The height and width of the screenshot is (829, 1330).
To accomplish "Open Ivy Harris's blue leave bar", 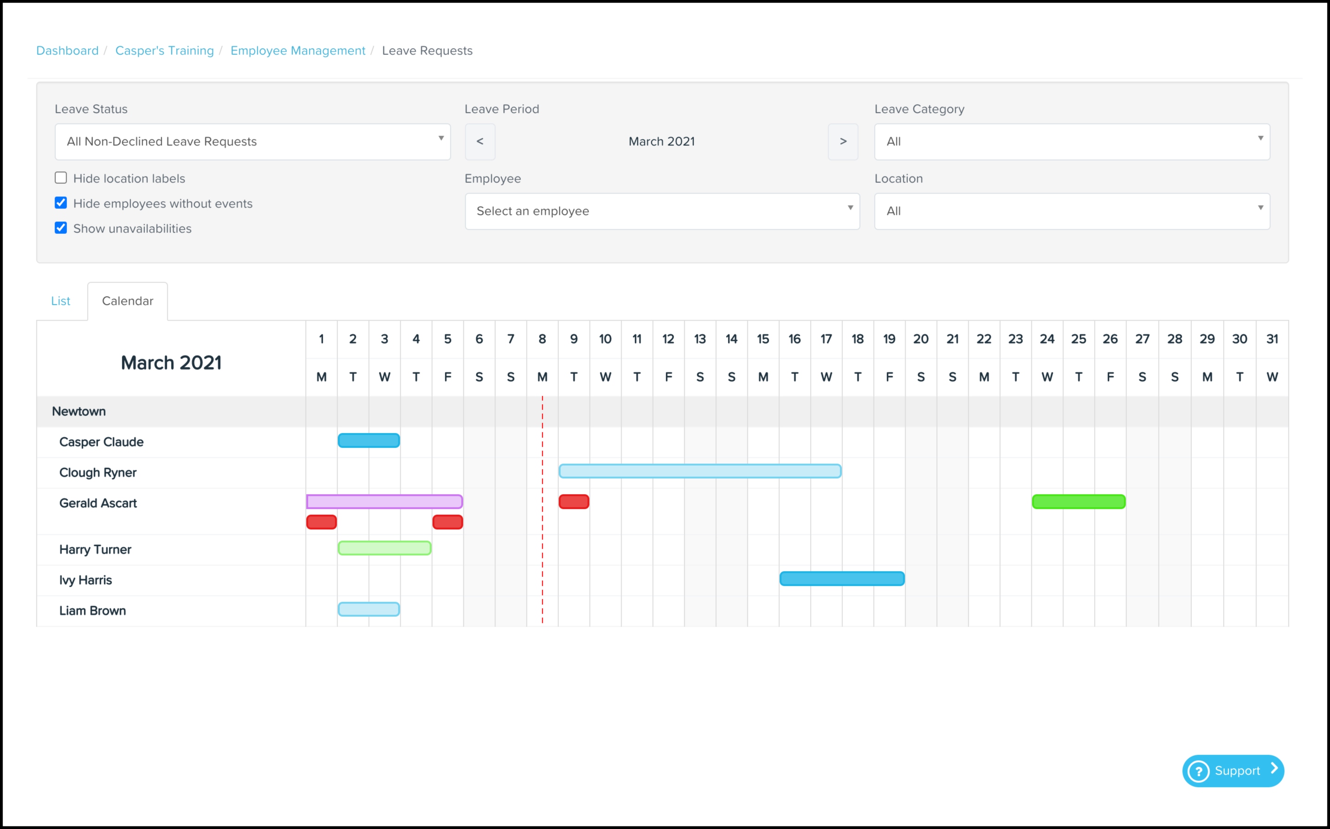I will 842,579.
